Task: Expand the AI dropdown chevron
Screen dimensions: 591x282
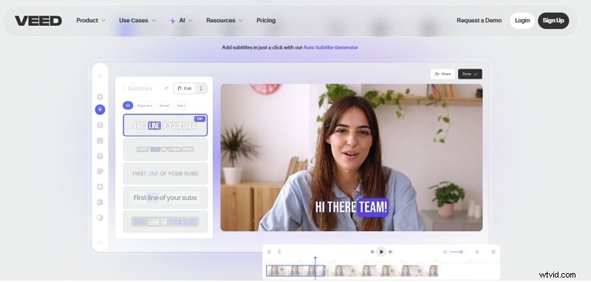Action: (x=191, y=21)
